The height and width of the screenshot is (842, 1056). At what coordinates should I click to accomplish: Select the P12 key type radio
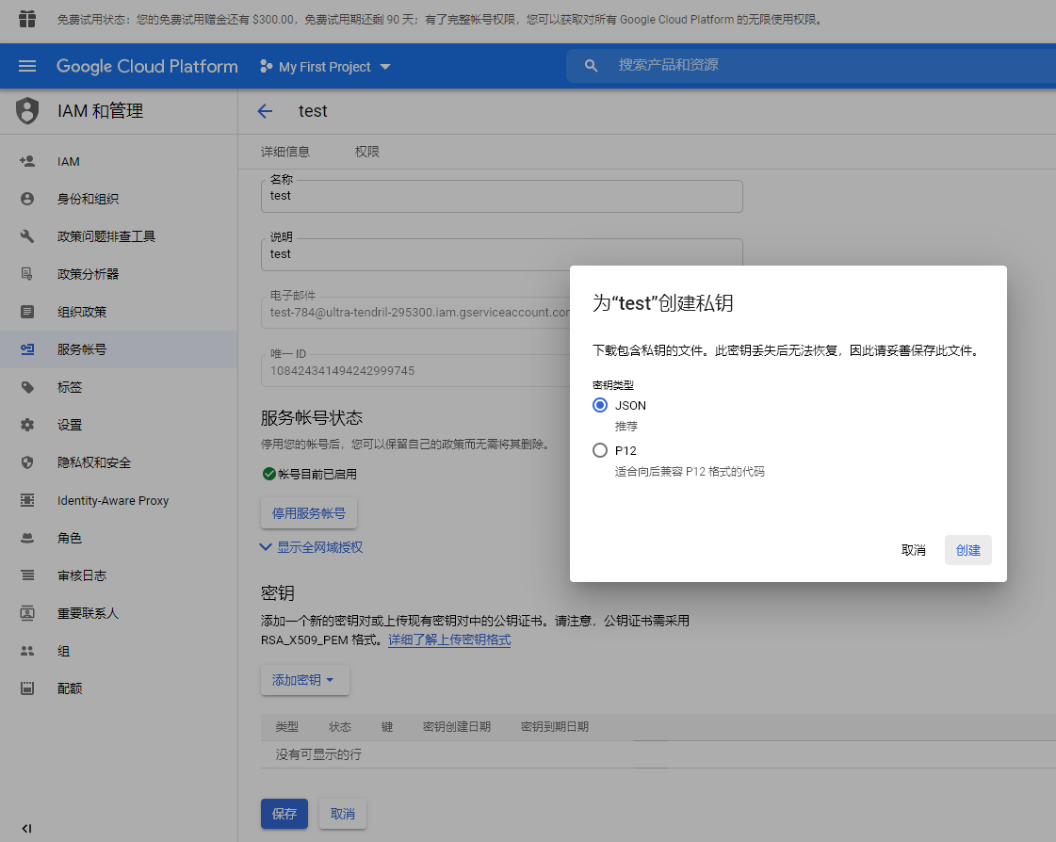pos(600,450)
